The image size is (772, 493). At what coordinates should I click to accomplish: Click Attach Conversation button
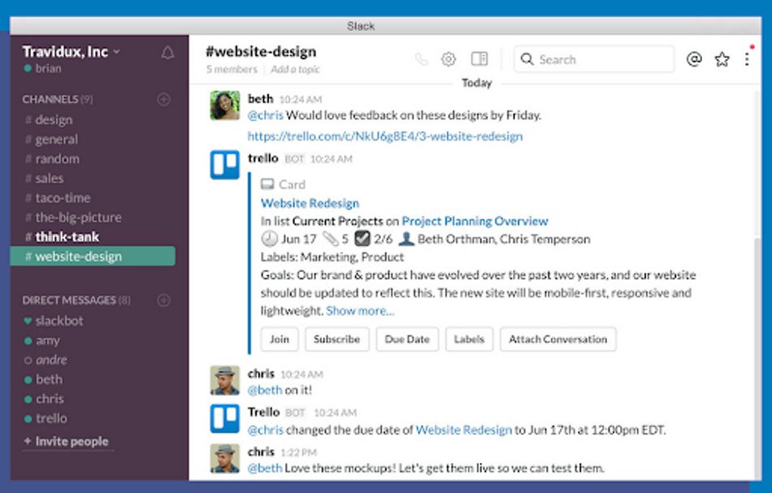click(557, 339)
